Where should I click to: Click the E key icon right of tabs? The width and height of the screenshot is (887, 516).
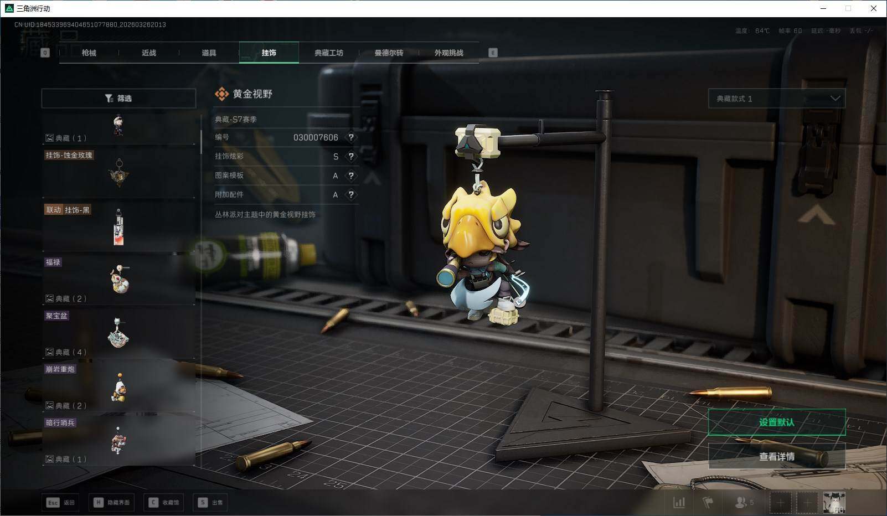point(493,53)
